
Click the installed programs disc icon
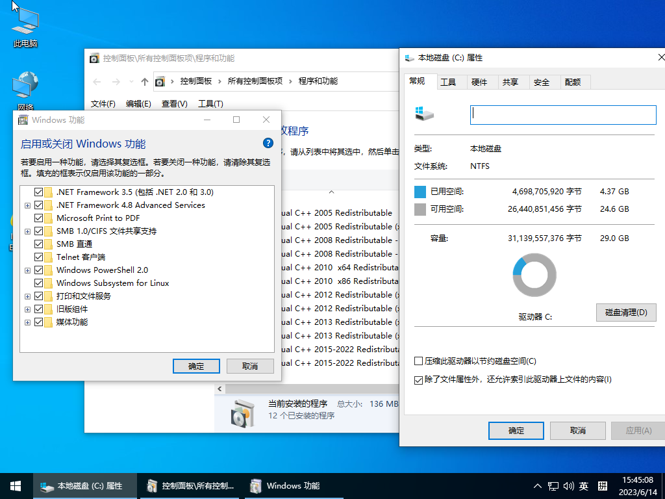[x=243, y=413]
